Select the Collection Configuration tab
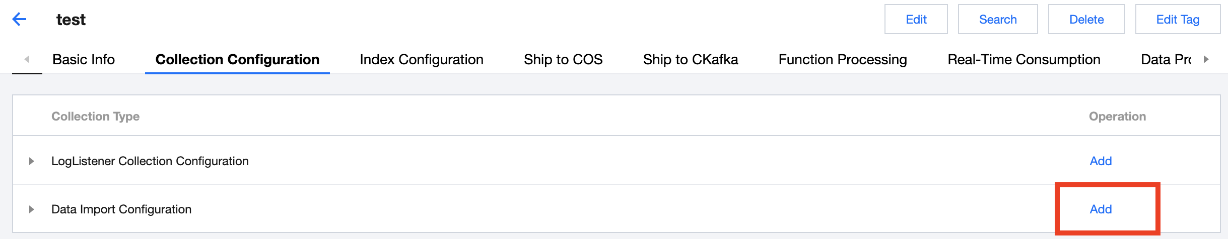This screenshot has width=1228, height=239. point(237,60)
